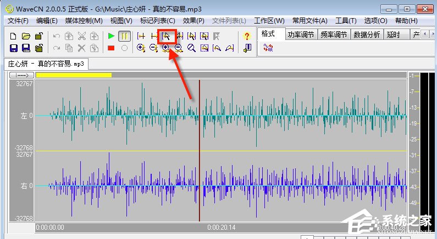
Task: Click the open folder icon
Action: click(26, 36)
